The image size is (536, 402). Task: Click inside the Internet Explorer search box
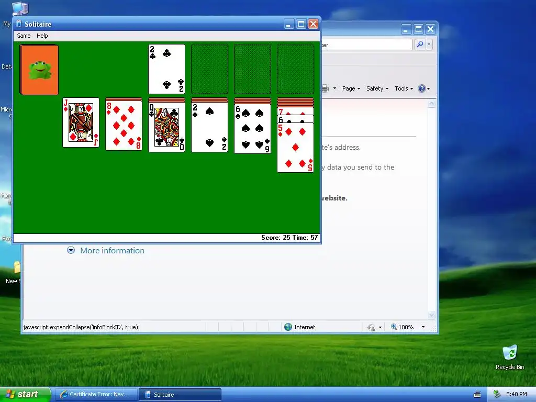[366, 45]
